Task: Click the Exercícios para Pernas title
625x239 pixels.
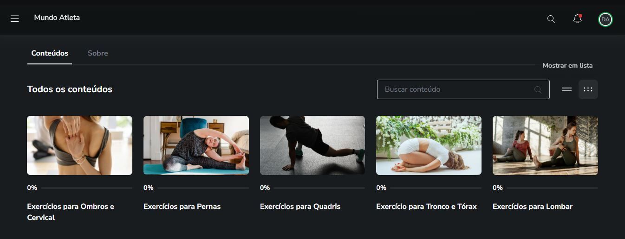Action: click(x=182, y=207)
